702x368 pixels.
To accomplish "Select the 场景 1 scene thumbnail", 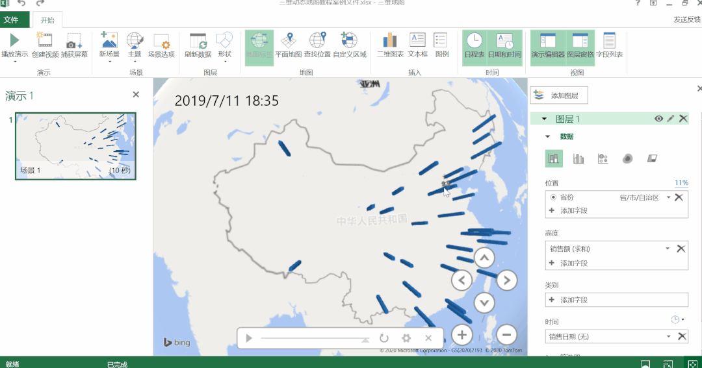I will [75, 146].
